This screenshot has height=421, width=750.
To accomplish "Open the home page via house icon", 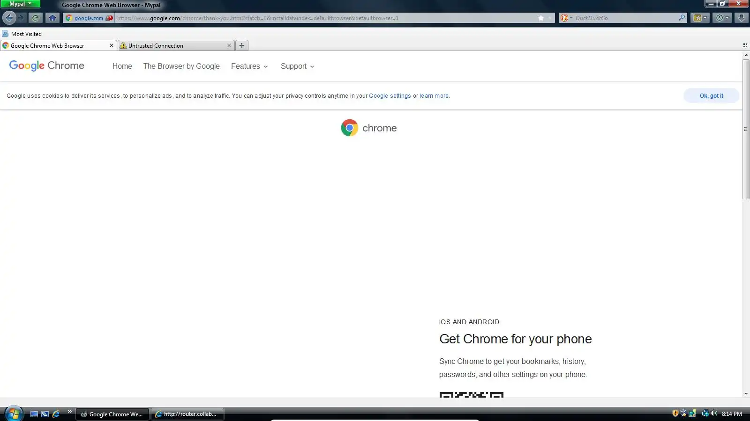I will click(52, 18).
